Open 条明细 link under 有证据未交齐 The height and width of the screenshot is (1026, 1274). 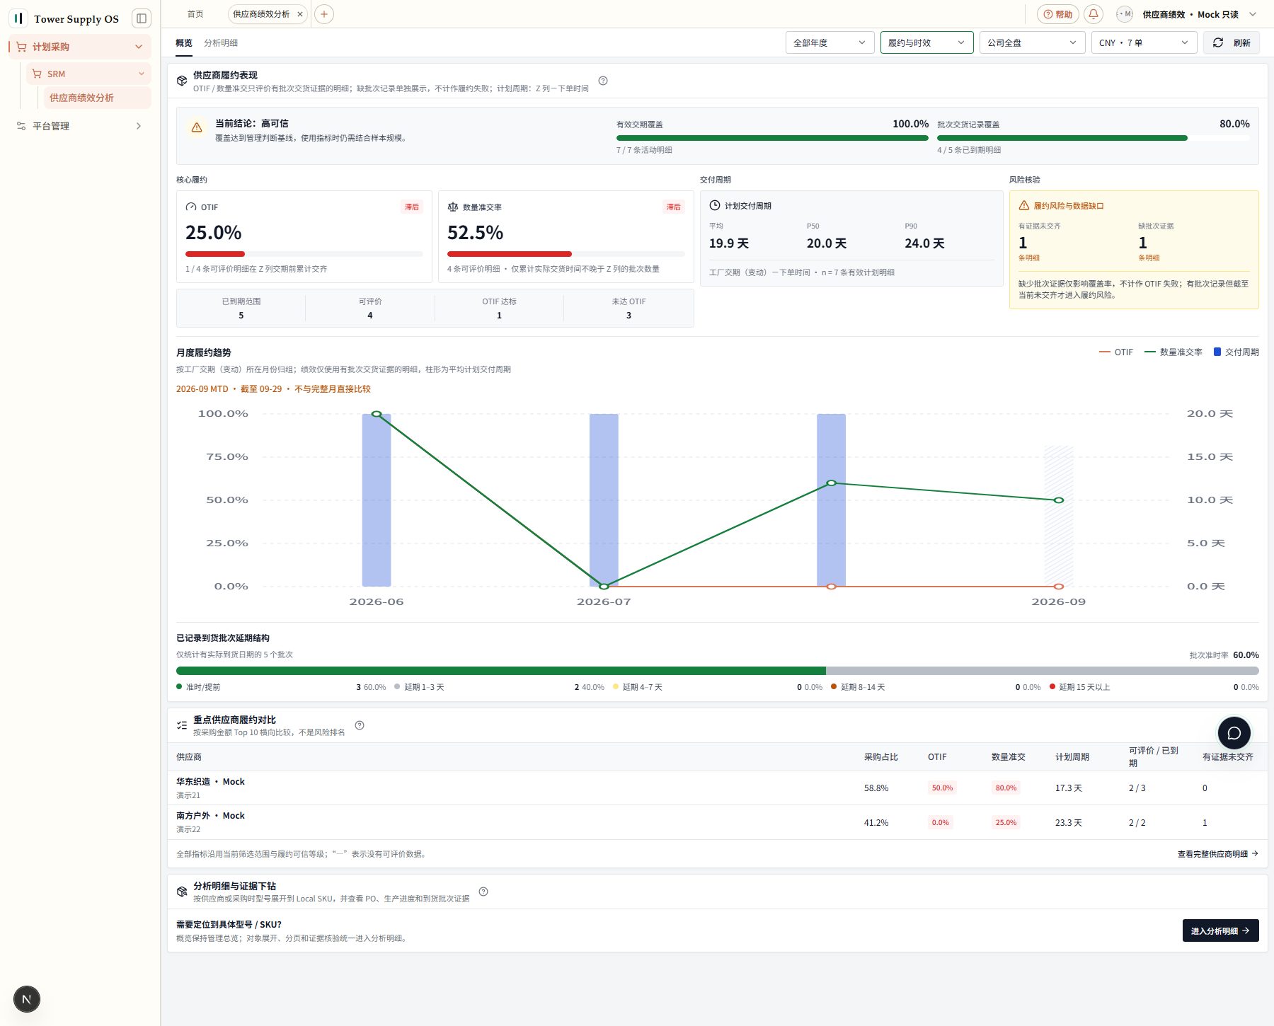tap(1029, 258)
